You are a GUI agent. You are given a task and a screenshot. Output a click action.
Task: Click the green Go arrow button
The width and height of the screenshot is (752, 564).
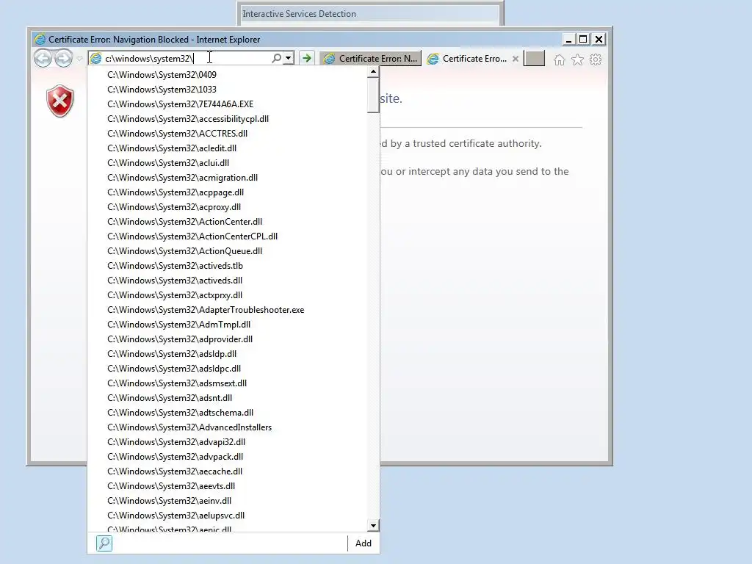pos(306,59)
